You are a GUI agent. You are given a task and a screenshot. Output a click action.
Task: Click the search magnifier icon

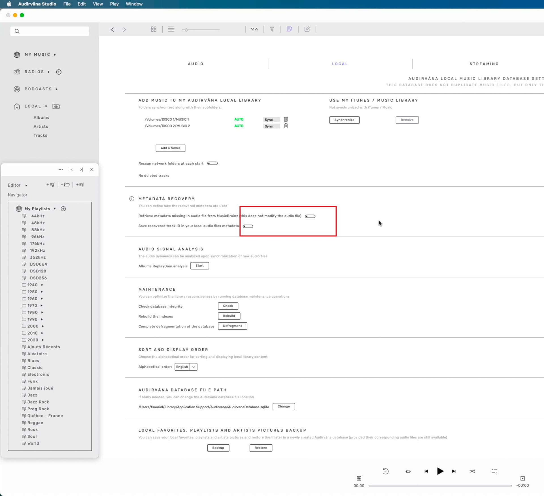pos(17,31)
